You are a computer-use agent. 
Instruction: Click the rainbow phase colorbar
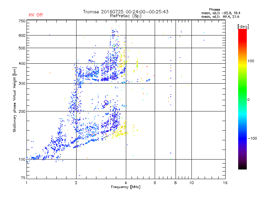(242, 99)
